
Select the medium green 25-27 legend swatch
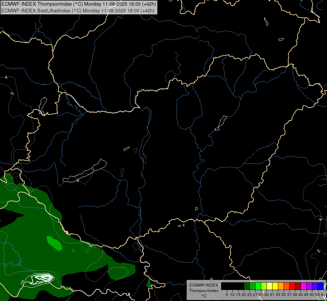(x=253, y=286)
